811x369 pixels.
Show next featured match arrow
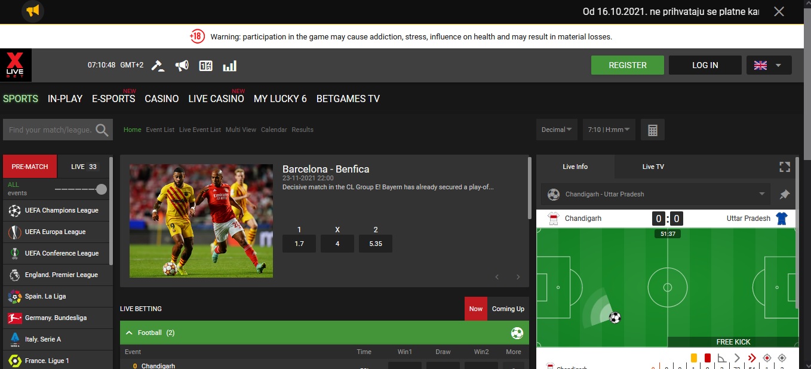[518, 276]
